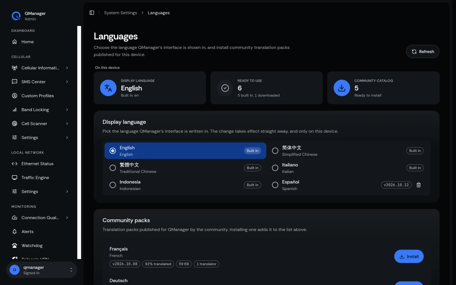456x285 pixels.
Task: Click the Custom Profiles user icon
Action: click(x=15, y=96)
